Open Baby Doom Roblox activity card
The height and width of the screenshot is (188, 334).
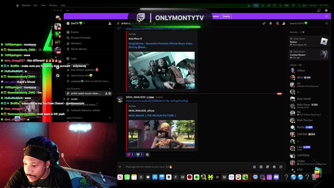pyautogui.click(x=309, y=41)
